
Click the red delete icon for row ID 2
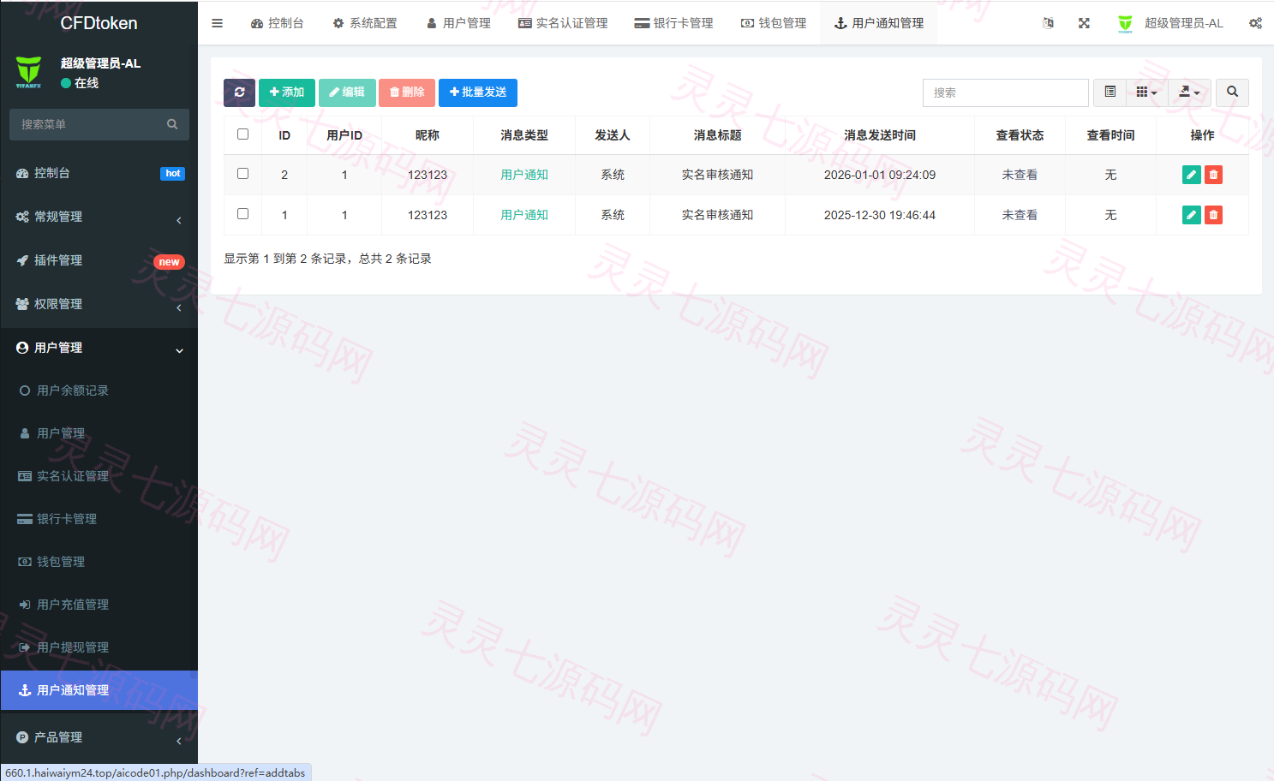(1213, 175)
